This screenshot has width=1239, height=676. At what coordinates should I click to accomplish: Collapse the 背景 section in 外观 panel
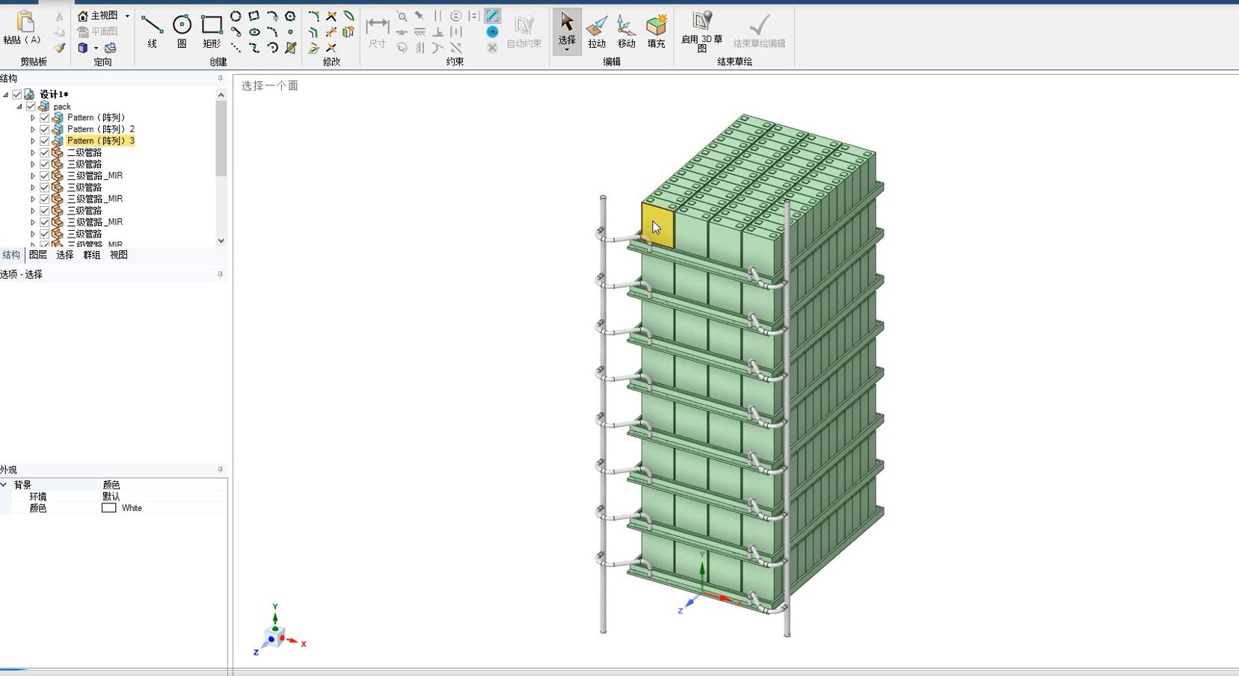4,485
